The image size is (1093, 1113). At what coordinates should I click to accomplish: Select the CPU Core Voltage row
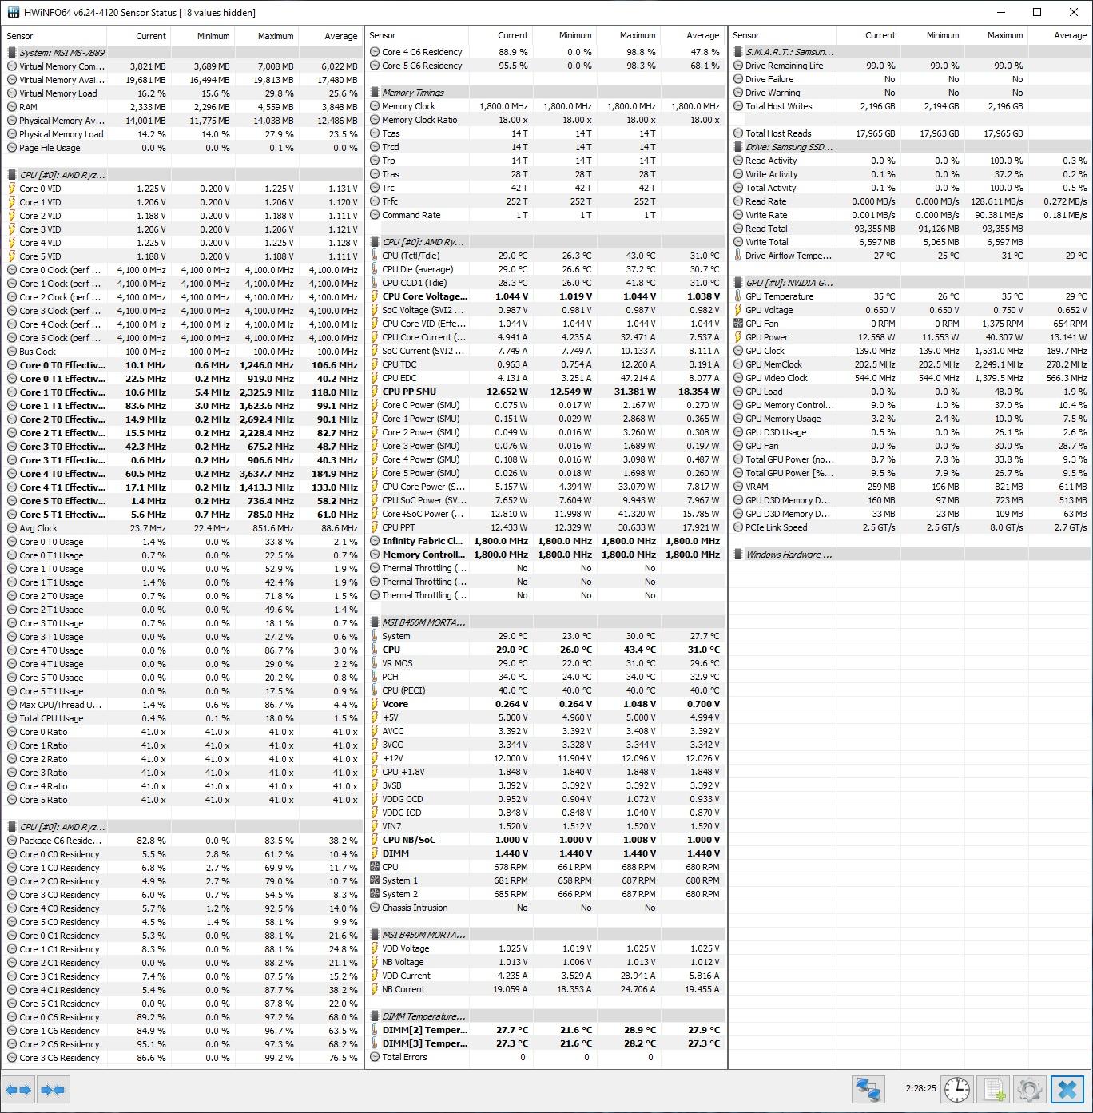[546, 296]
